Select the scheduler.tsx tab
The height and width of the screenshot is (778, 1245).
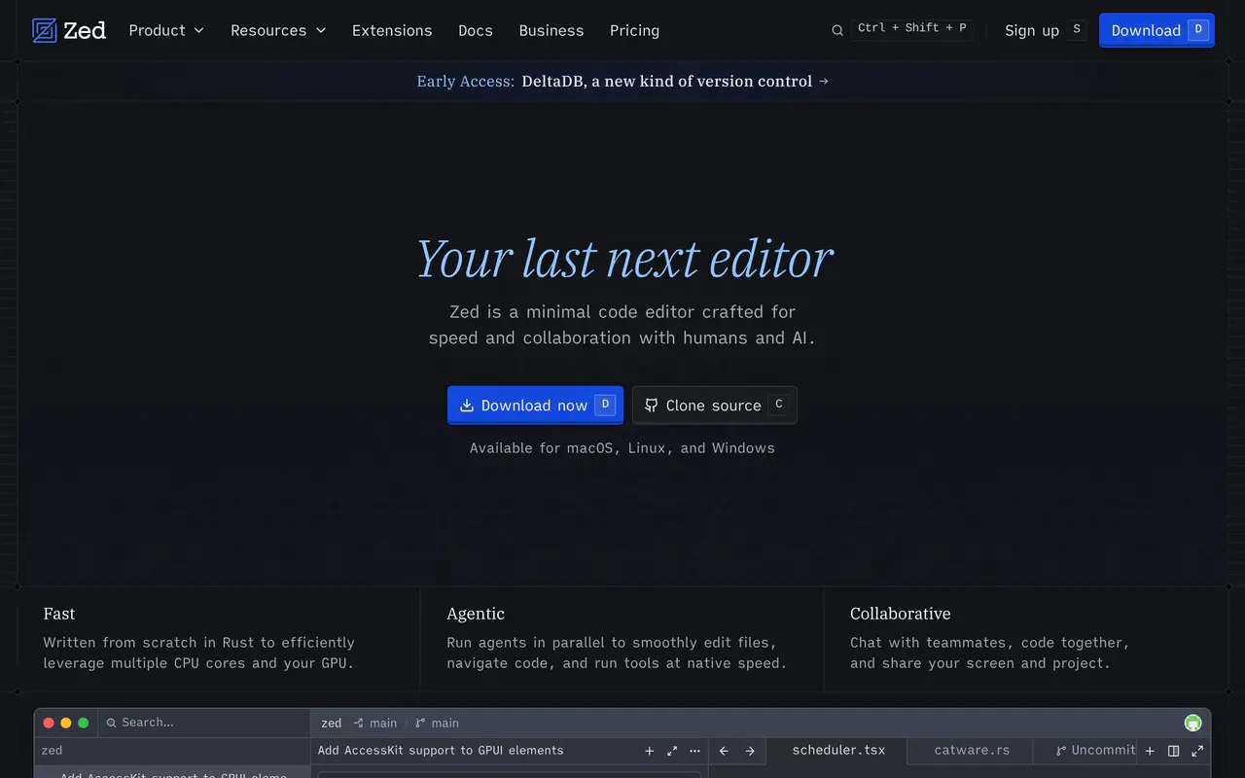(838, 750)
